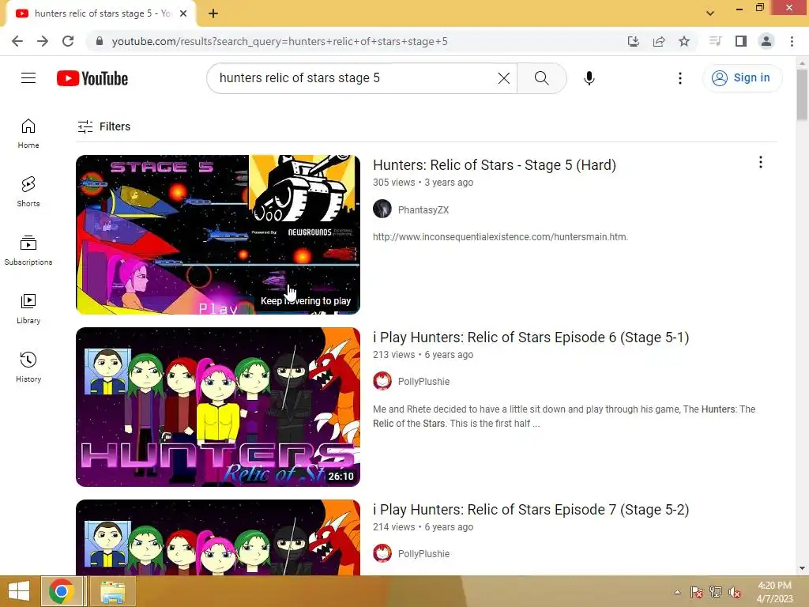
Task: Go back in the browser
Action: [17, 41]
